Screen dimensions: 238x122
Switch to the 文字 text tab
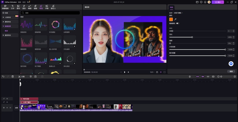(x=12, y=7)
